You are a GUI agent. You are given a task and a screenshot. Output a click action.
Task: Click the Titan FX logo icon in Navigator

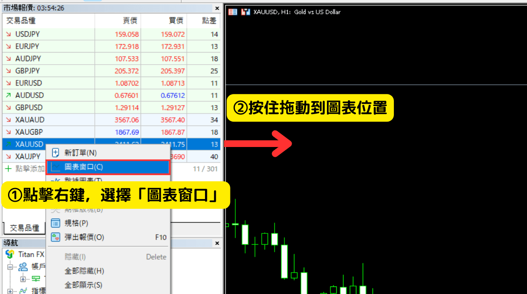point(10,254)
